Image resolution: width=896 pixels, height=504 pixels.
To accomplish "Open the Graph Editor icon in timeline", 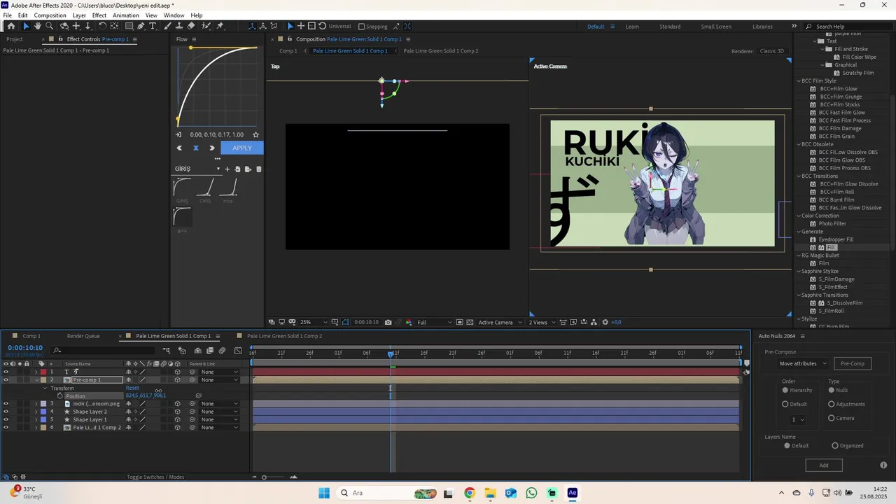I will (238, 350).
